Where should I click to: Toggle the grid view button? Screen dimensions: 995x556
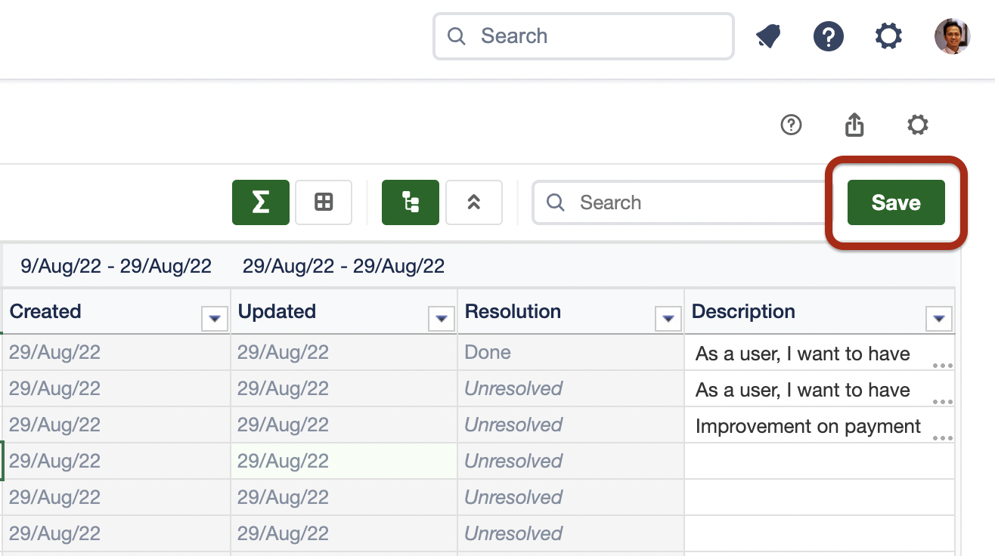tap(324, 202)
